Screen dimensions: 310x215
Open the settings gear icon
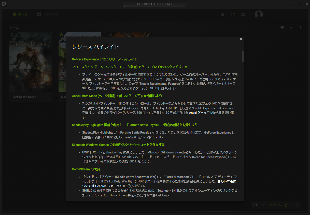click(243, 15)
